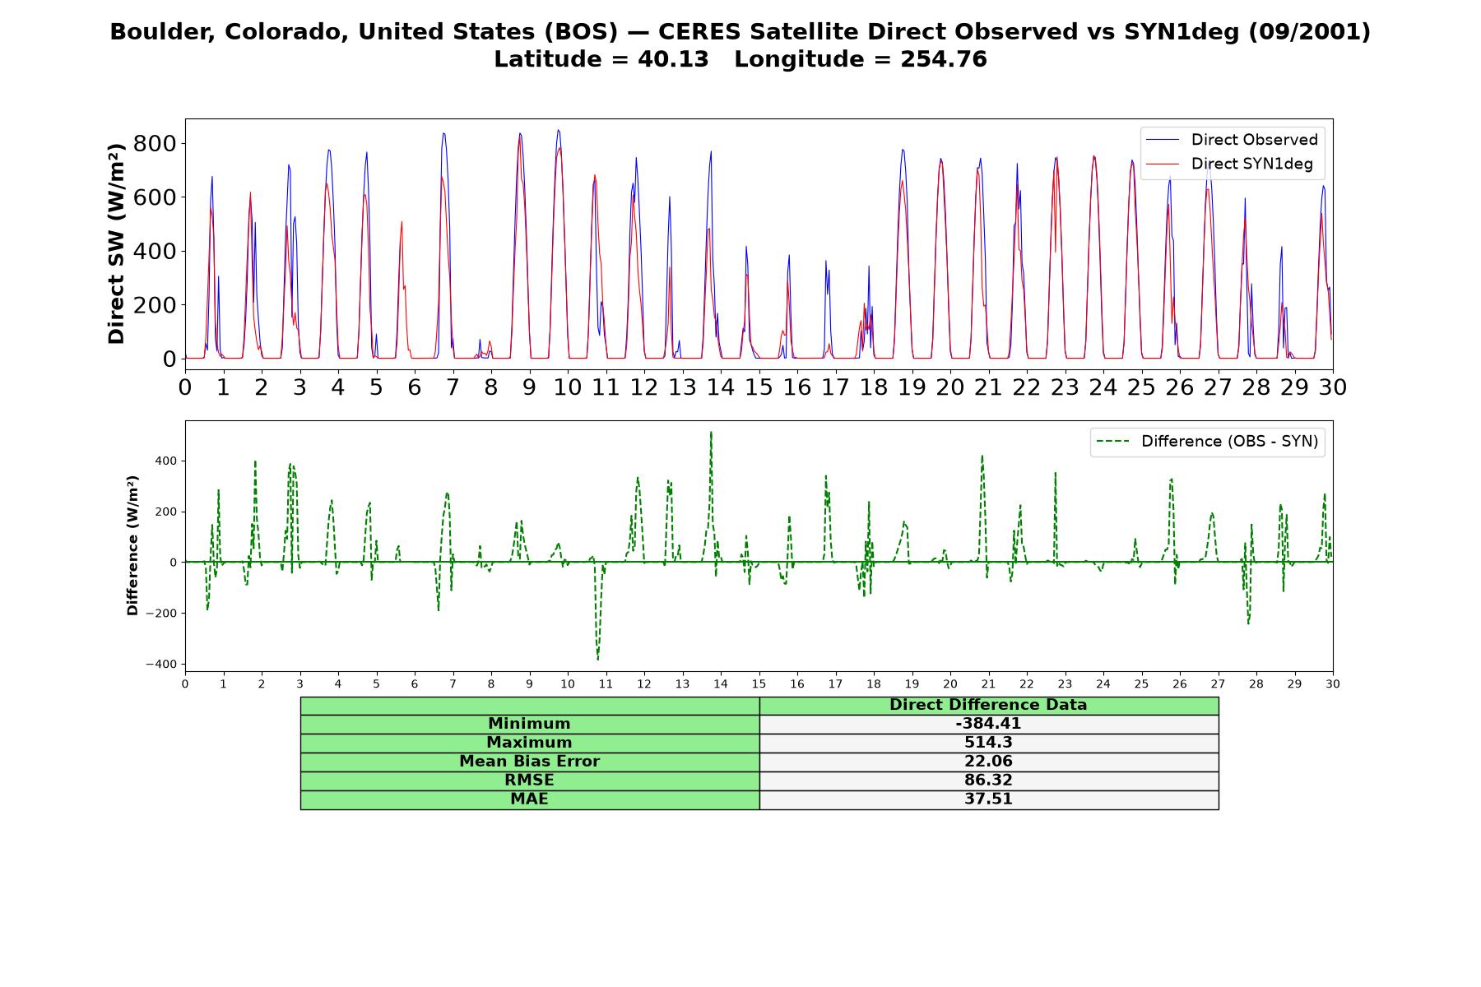Select the Minimum row label in table
This screenshot has height=987, width=1481.
529,724
